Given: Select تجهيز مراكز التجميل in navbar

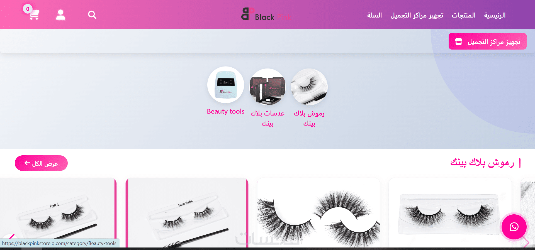Looking at the screenshot, I should pyautogui.click(x=417, y=15).
